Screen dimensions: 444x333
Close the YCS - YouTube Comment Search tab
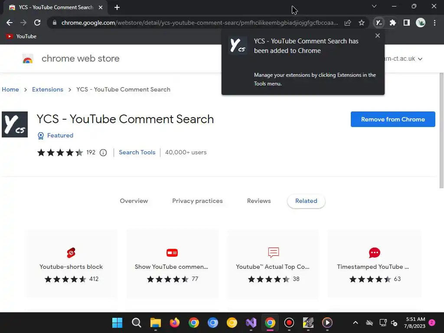tap(101, 7)
